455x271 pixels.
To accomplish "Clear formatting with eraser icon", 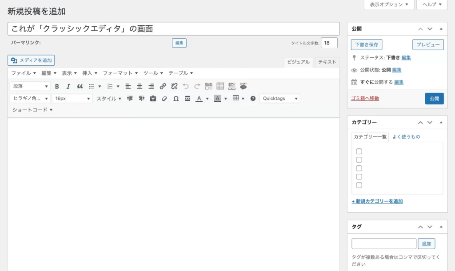I will tap(164, 98).
